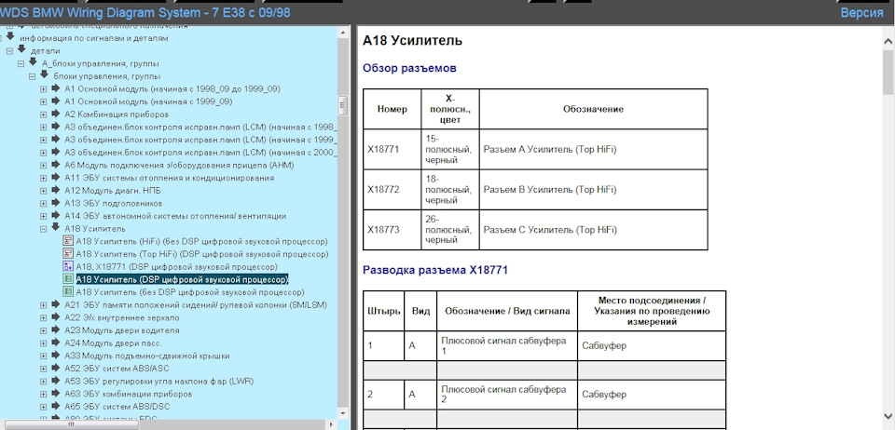Click arrow icon beside A52 ЭБУ систем ABS/ASC

click(x=55, y=368)
